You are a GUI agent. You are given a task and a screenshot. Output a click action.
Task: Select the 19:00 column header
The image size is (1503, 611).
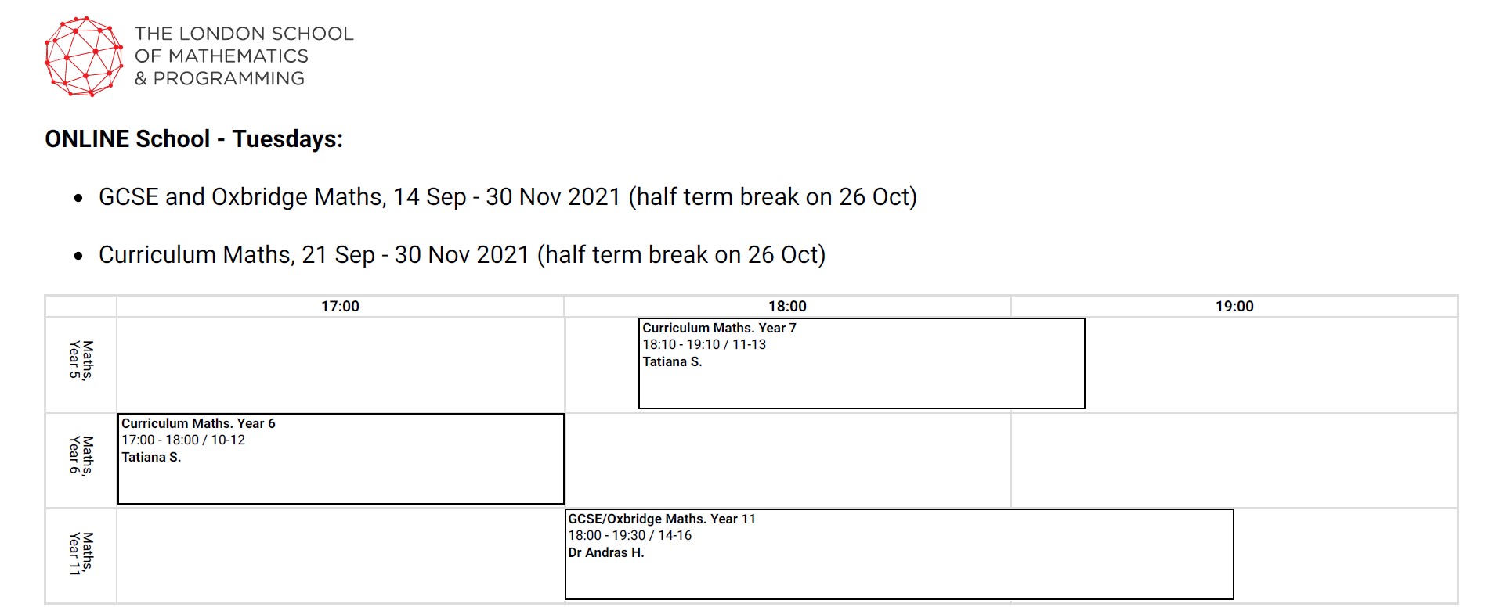point(1234,306)
